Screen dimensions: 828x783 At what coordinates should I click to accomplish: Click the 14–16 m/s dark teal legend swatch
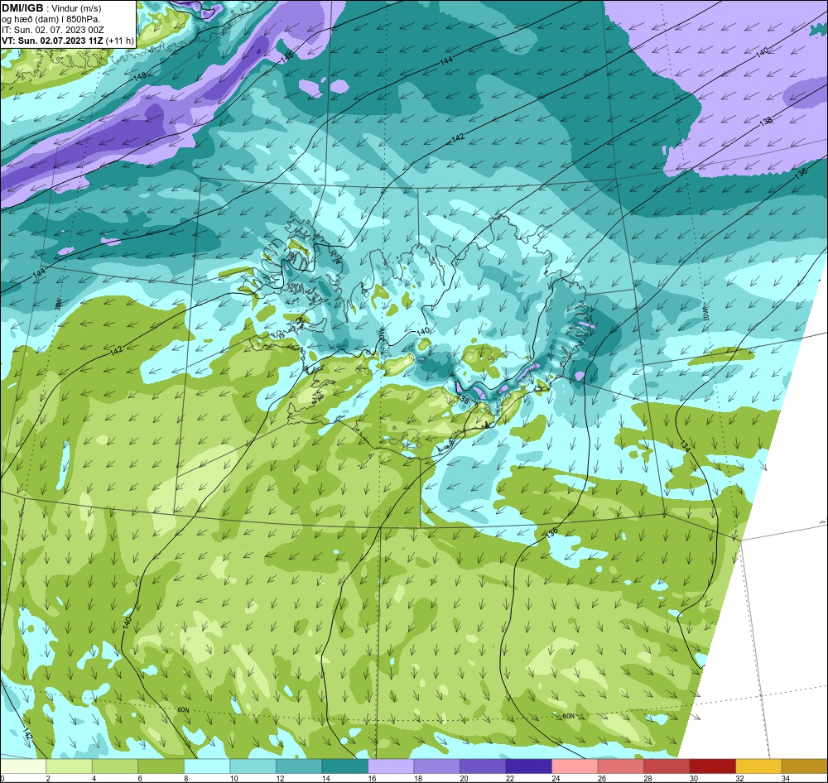(344, 766)
